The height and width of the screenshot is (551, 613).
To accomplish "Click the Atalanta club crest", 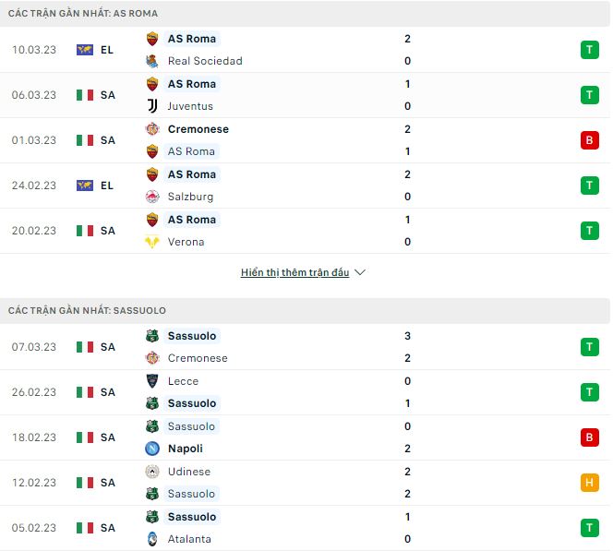I will click(152, 539).
